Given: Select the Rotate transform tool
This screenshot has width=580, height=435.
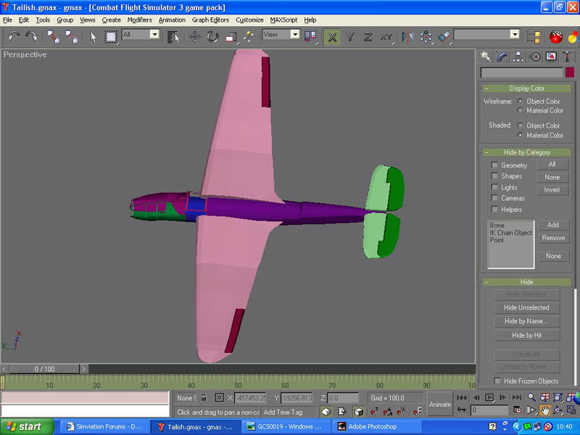Looking at the screenshot, I should (212, 36).
